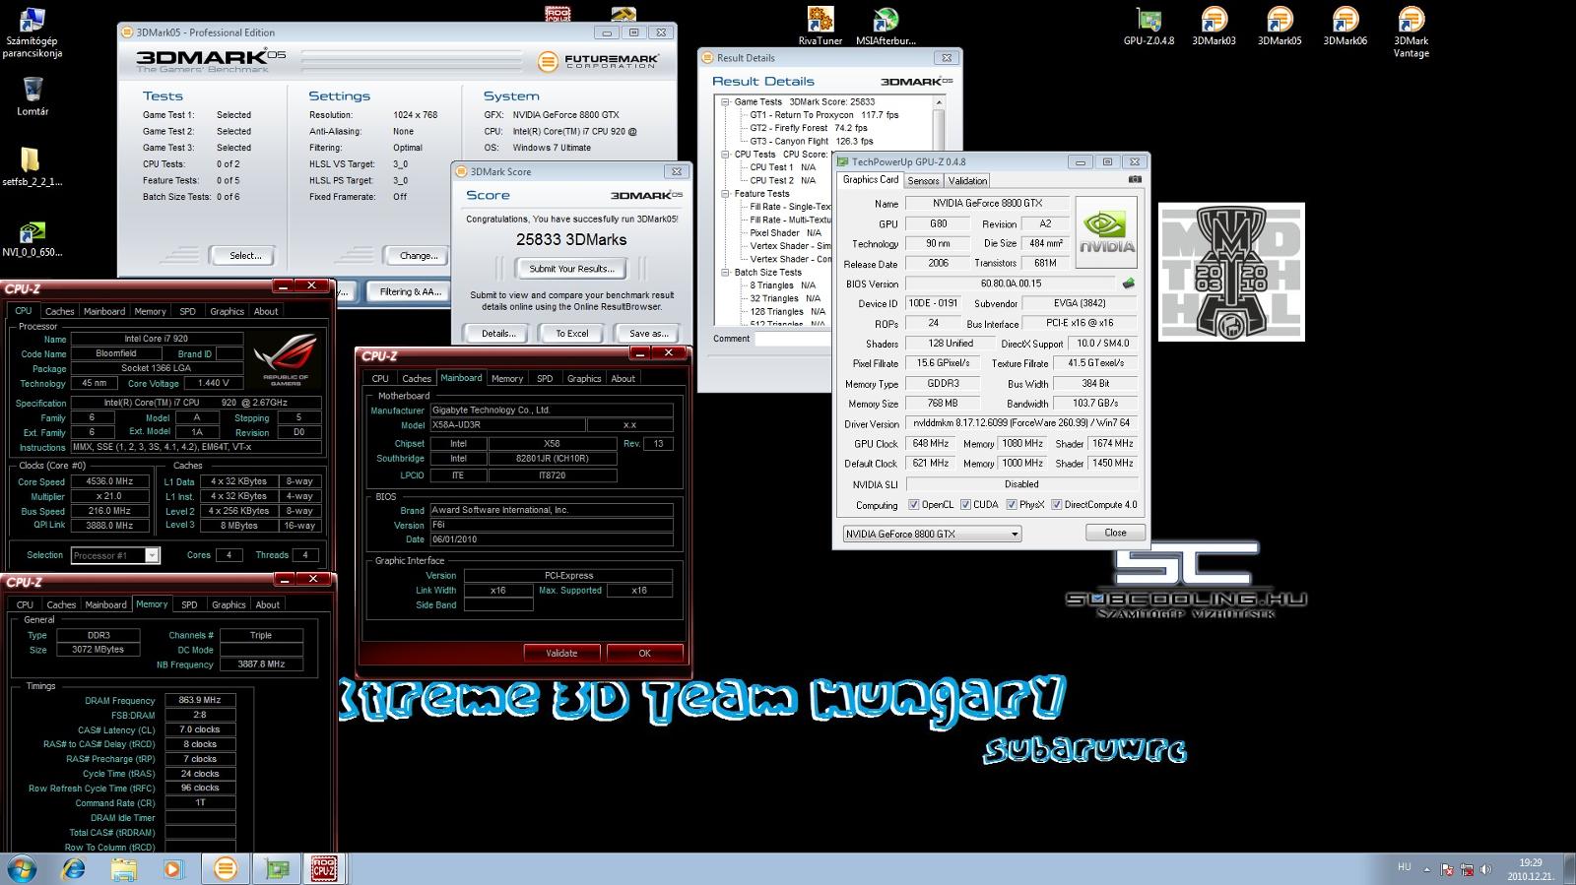Click the Validate button in CPU-Z

[x=561, y=653]
